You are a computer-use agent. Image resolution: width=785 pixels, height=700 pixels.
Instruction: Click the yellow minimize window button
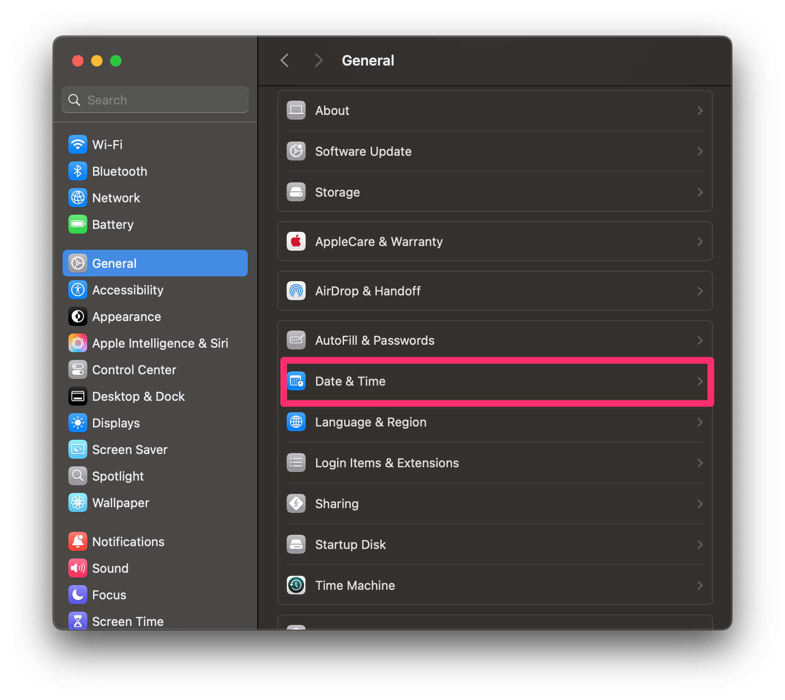(97, 61)
